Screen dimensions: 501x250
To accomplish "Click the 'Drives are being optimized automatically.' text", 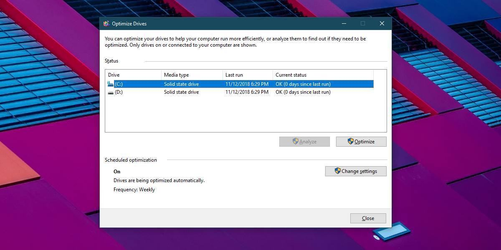I will click(x=159, y=180).
